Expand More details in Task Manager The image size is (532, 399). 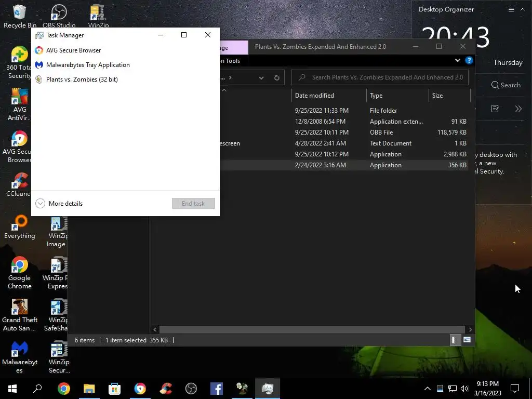[x=59, y=204]
